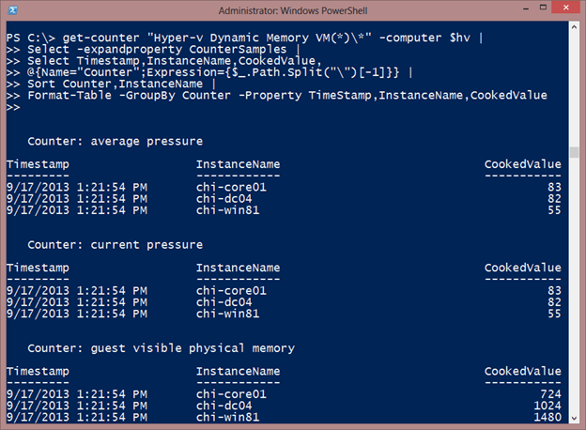Click the get-counter command line

[245, 38]
